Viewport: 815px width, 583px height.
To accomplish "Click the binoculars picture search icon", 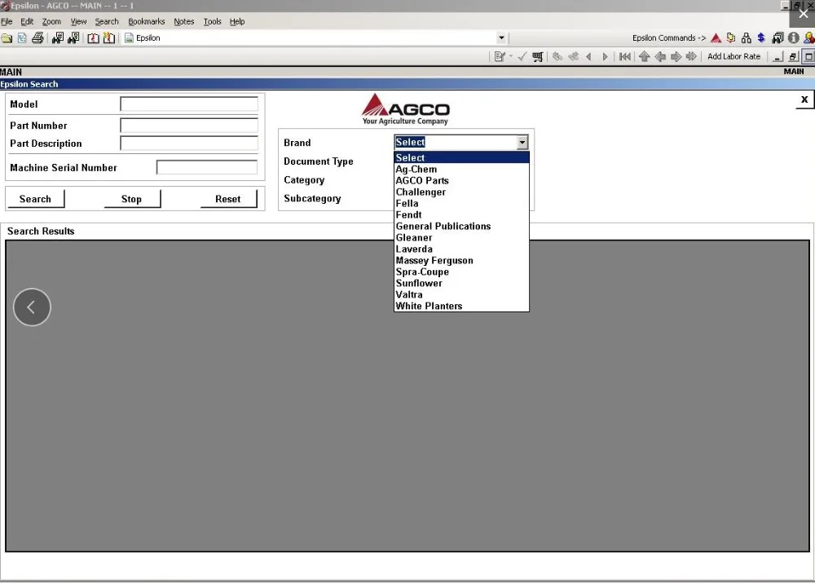I will tap(74, 38).
